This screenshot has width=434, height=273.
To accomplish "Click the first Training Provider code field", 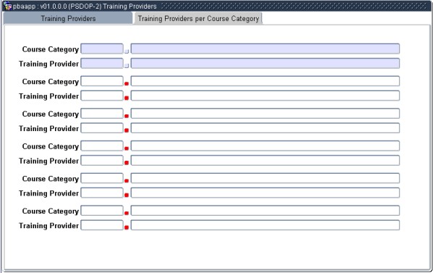I will click(102, 63).
